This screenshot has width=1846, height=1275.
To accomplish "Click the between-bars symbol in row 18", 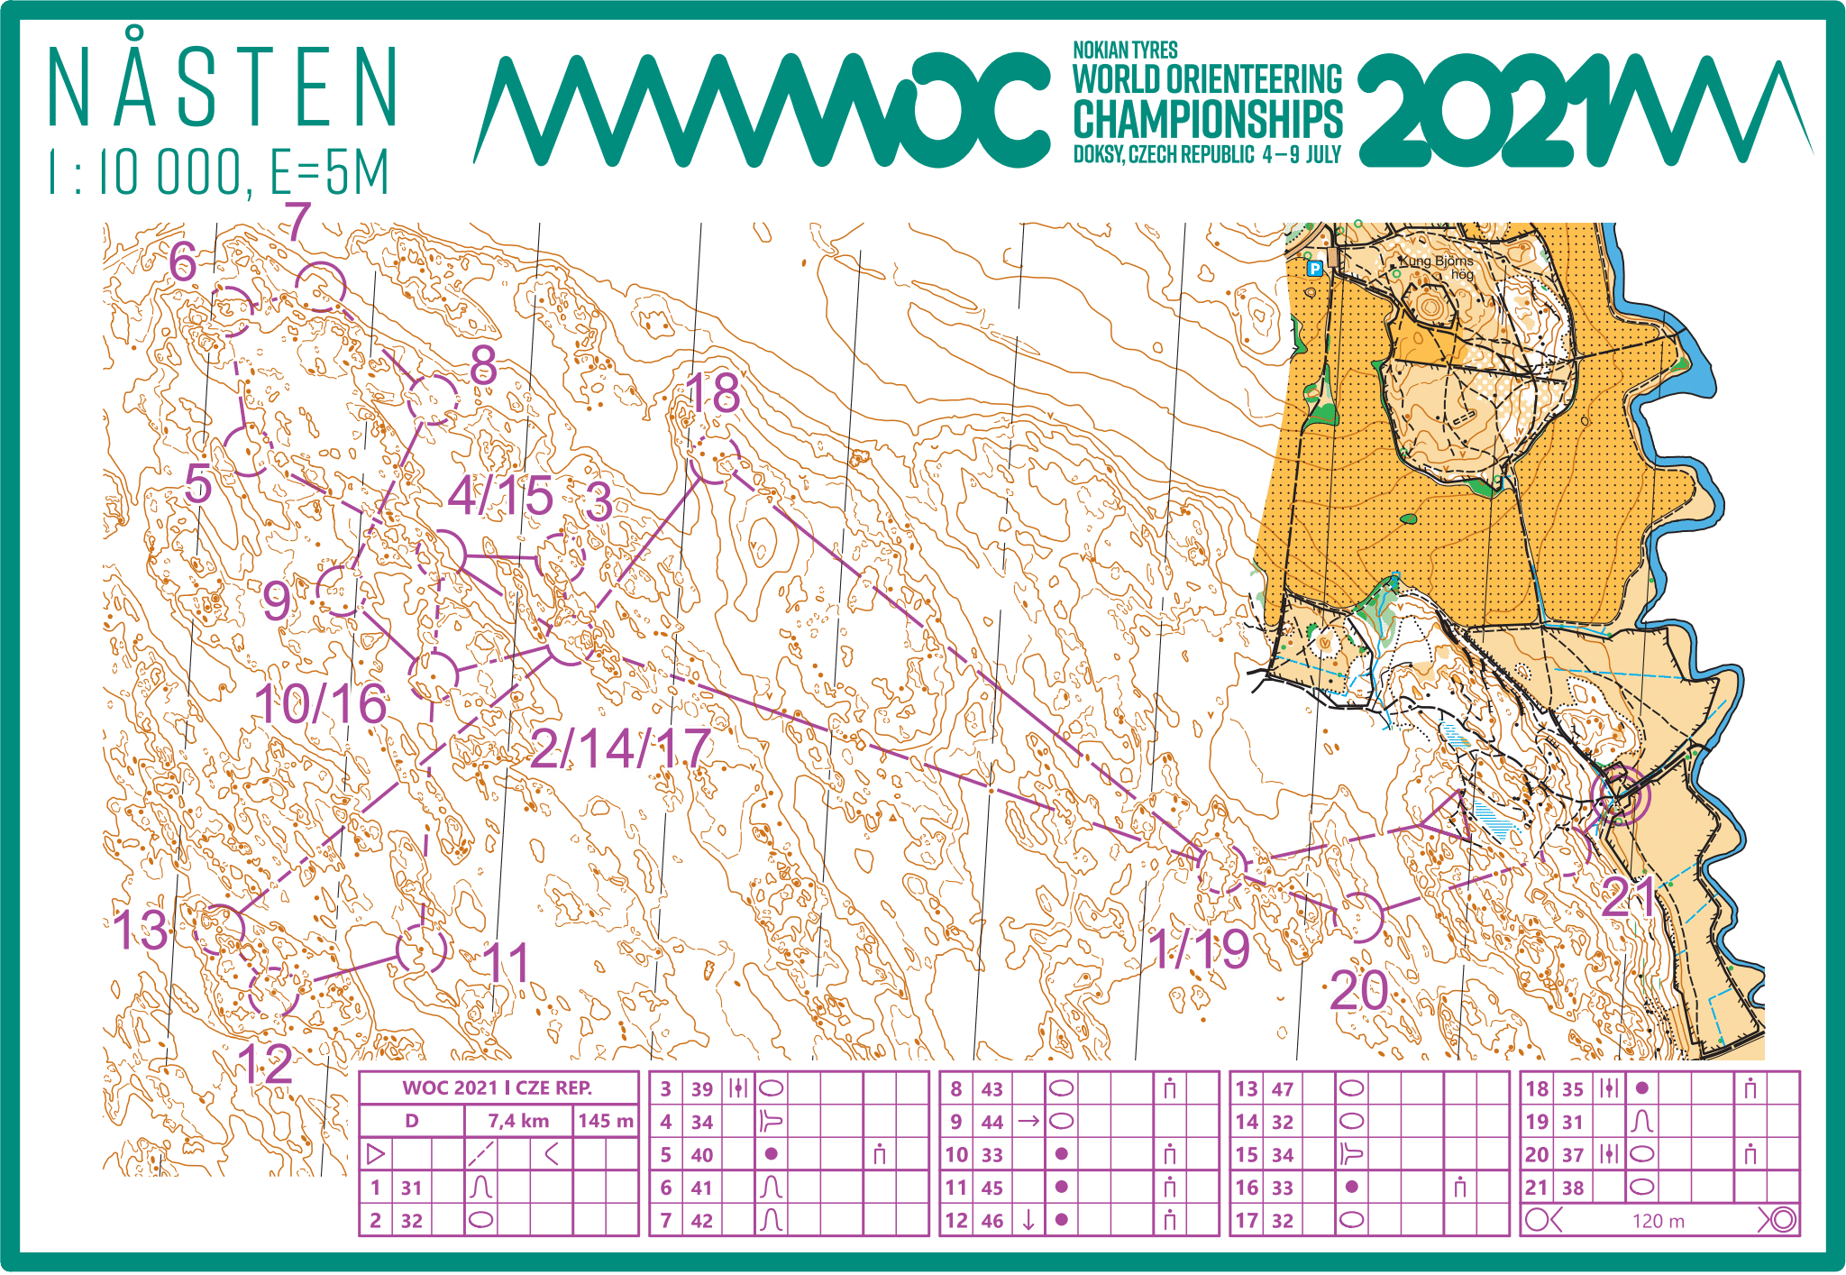I will click(x=1609, y=1088).
